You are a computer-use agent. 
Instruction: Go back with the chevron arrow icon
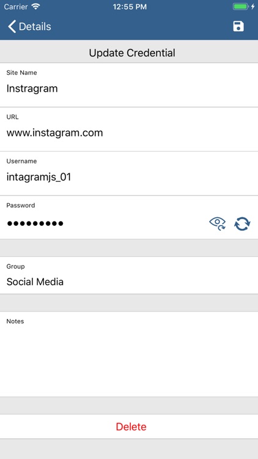tap(12, 26)
